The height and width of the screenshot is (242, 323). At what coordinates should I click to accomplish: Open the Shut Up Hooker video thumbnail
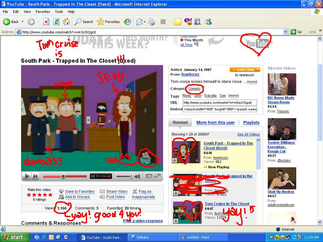282,178
